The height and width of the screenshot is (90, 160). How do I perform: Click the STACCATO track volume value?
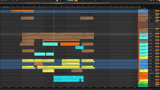[x=157, y=48]
